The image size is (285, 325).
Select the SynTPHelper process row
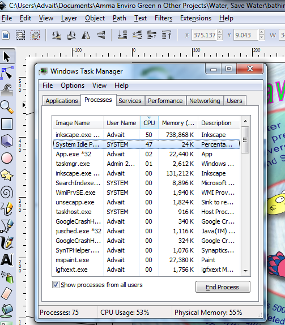tap(146, 250)
